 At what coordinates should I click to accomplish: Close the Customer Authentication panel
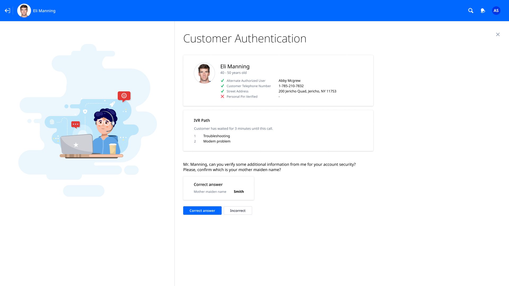coord(498,34)
